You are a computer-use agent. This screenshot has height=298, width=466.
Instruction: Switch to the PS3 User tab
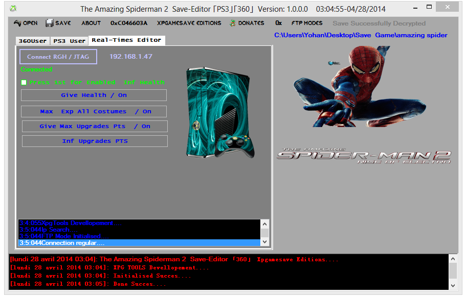(70, 41)
